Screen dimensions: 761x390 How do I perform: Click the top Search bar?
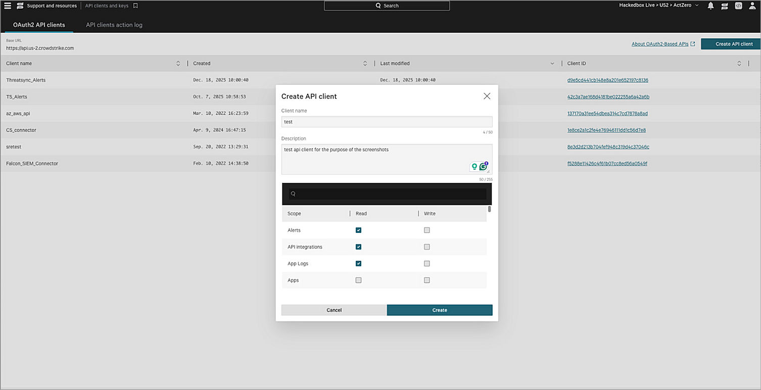tap(387, 6)
